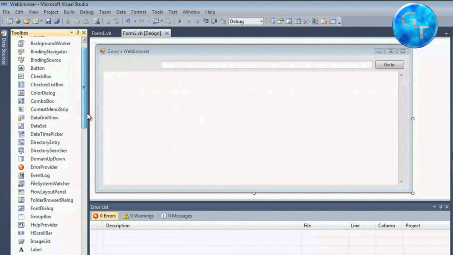
Task: Open the Debug configuration dropdown
Action: [261, 21]
